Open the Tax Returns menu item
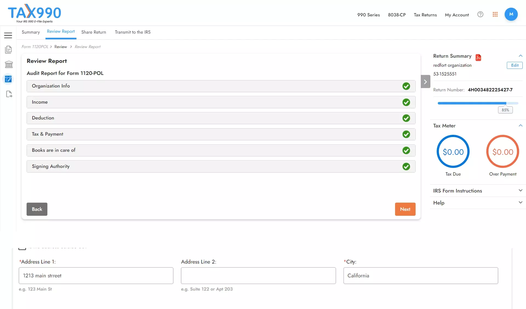 [x=425, y=15]
